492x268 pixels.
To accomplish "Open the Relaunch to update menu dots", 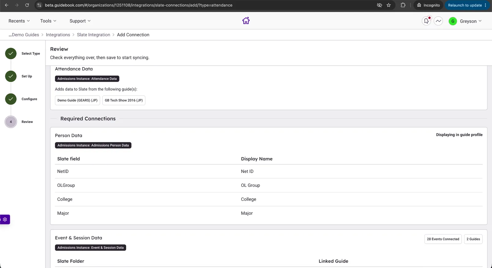I will pos(486,5).
